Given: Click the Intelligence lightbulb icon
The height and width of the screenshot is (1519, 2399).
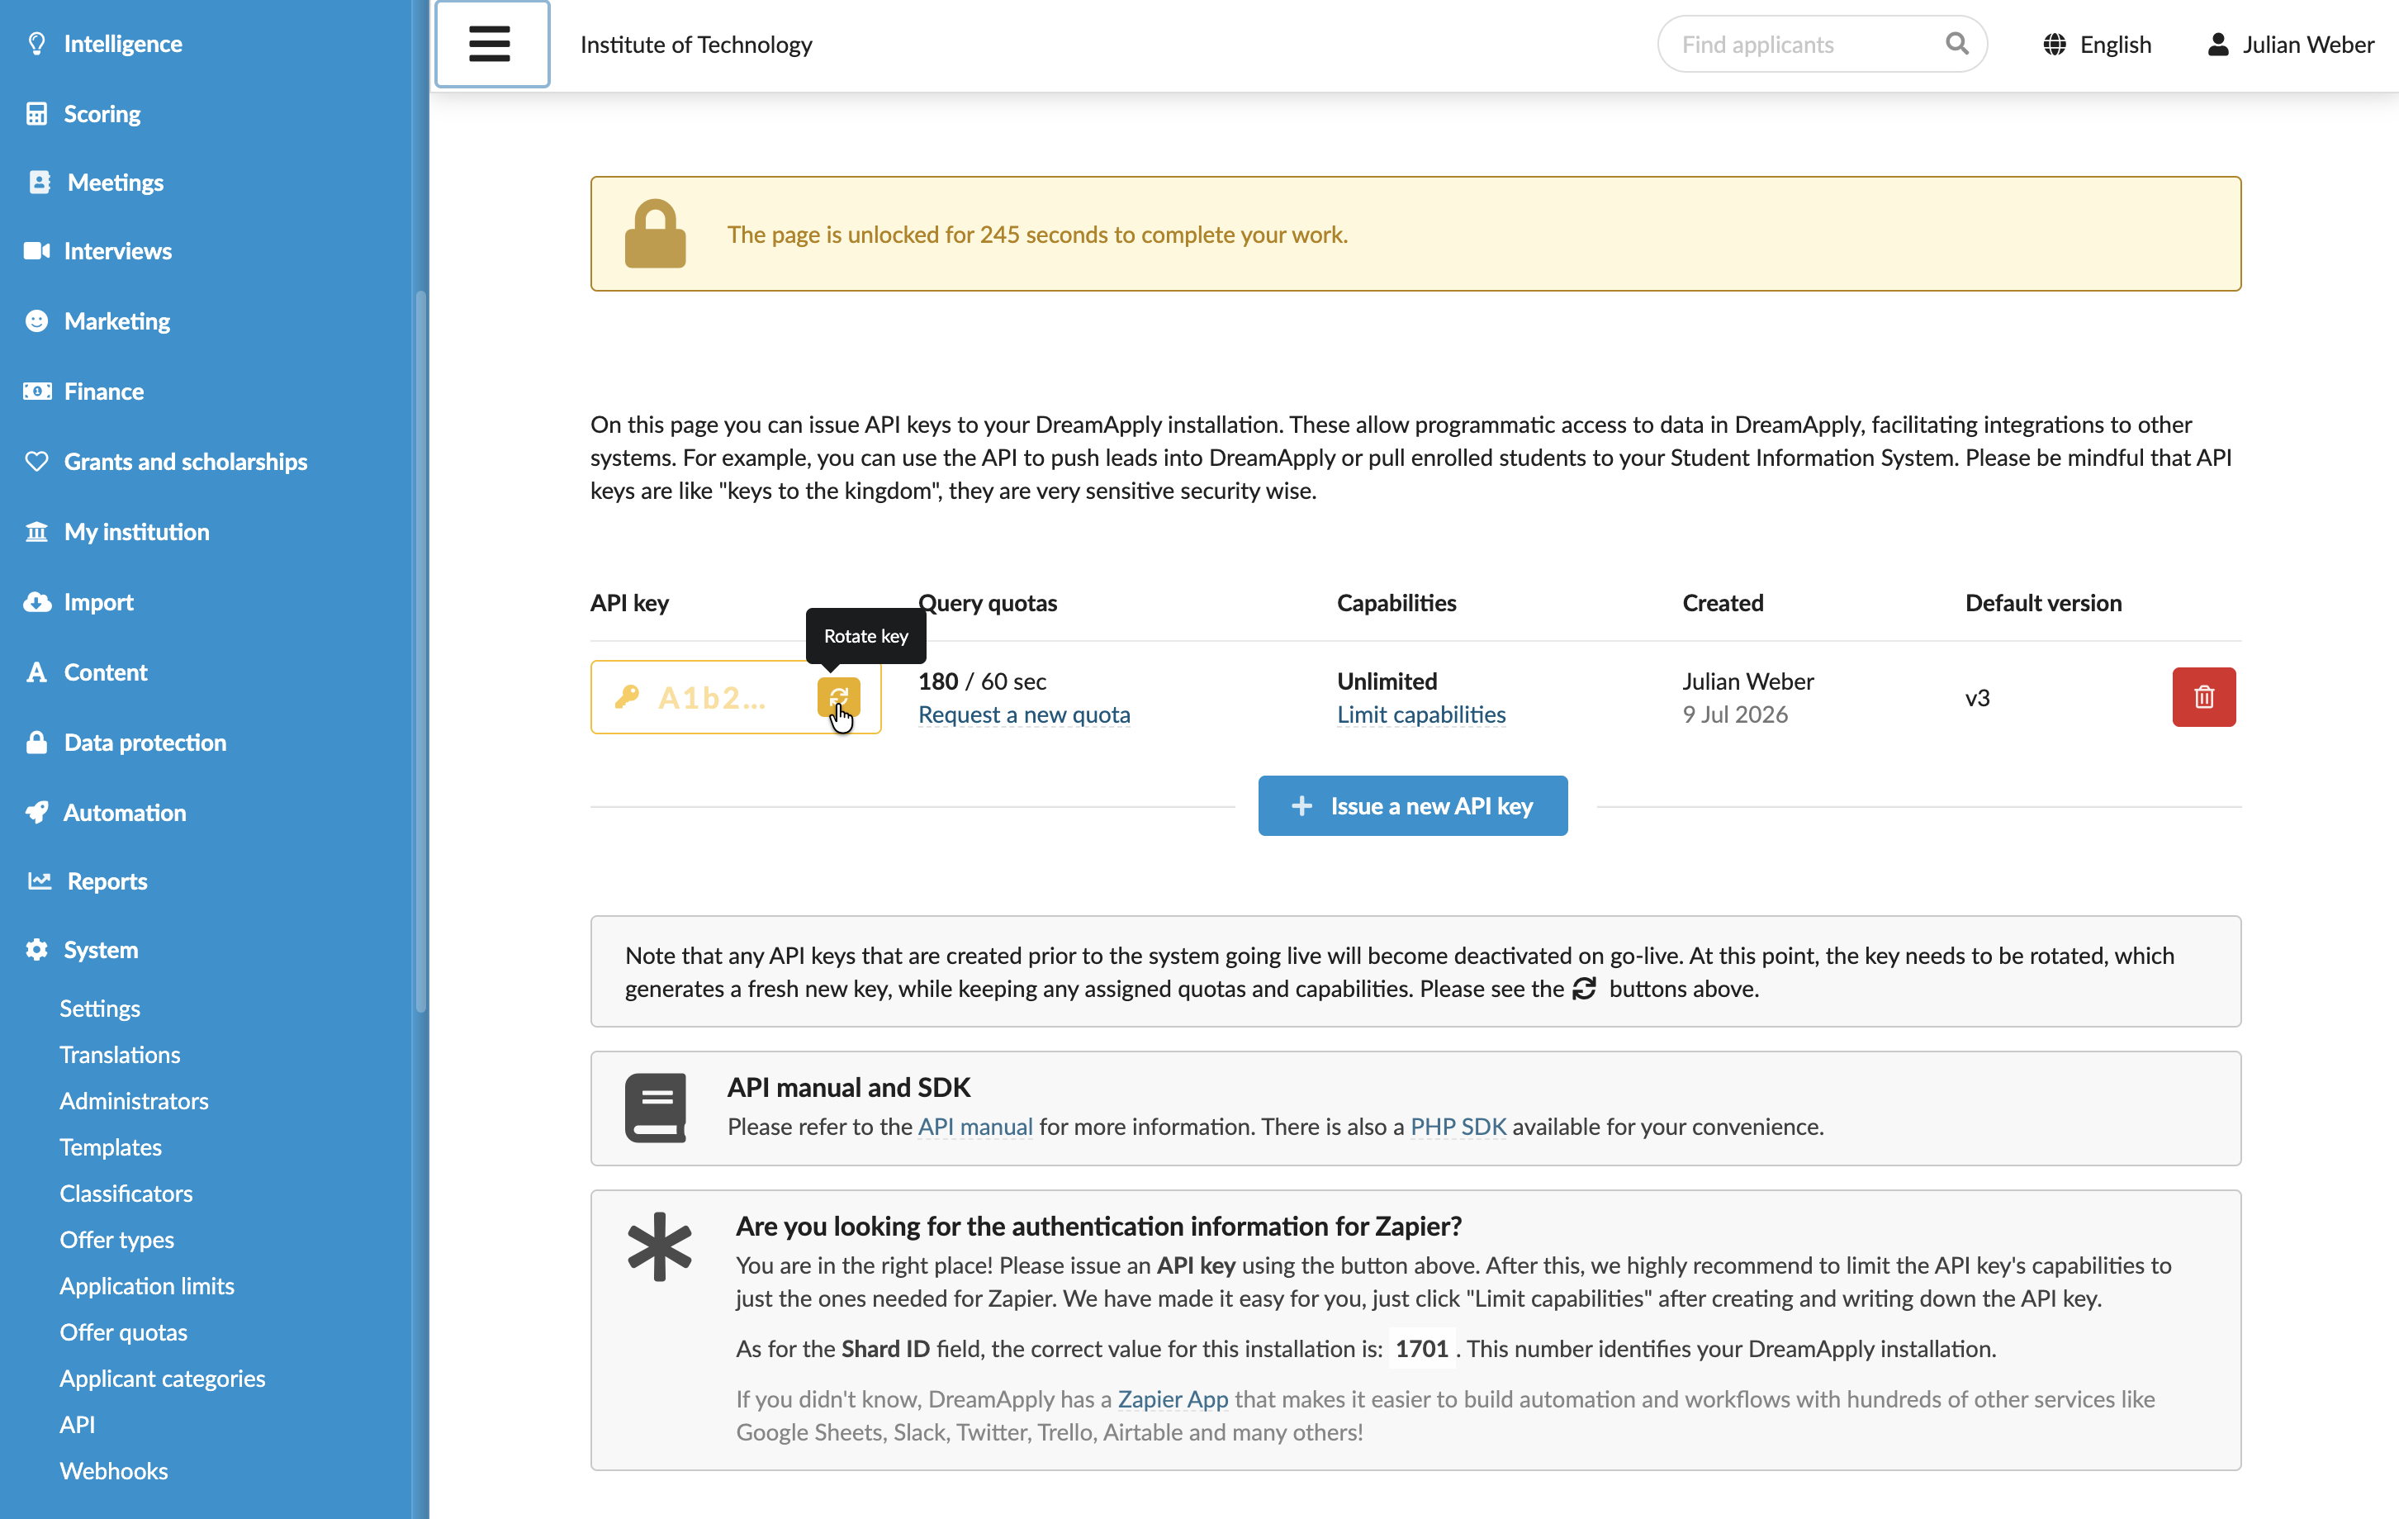Looking at the screenshot, I should click(x=37, y=44).
